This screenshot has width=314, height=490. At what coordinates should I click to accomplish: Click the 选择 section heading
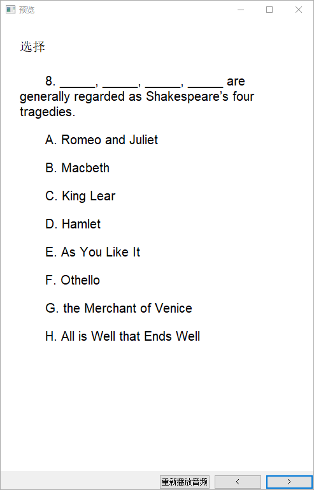[x=32, y=47]
